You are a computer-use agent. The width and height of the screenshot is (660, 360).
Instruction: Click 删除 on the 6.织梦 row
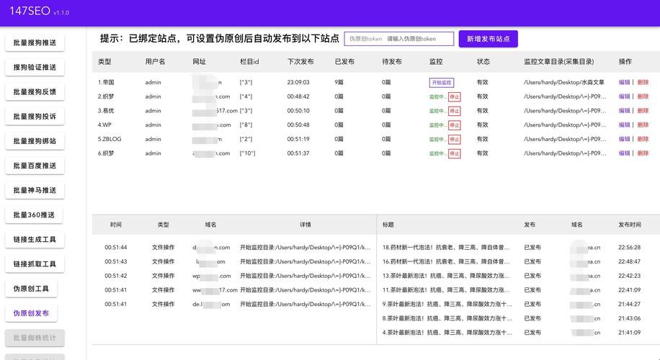coord(643,153)
